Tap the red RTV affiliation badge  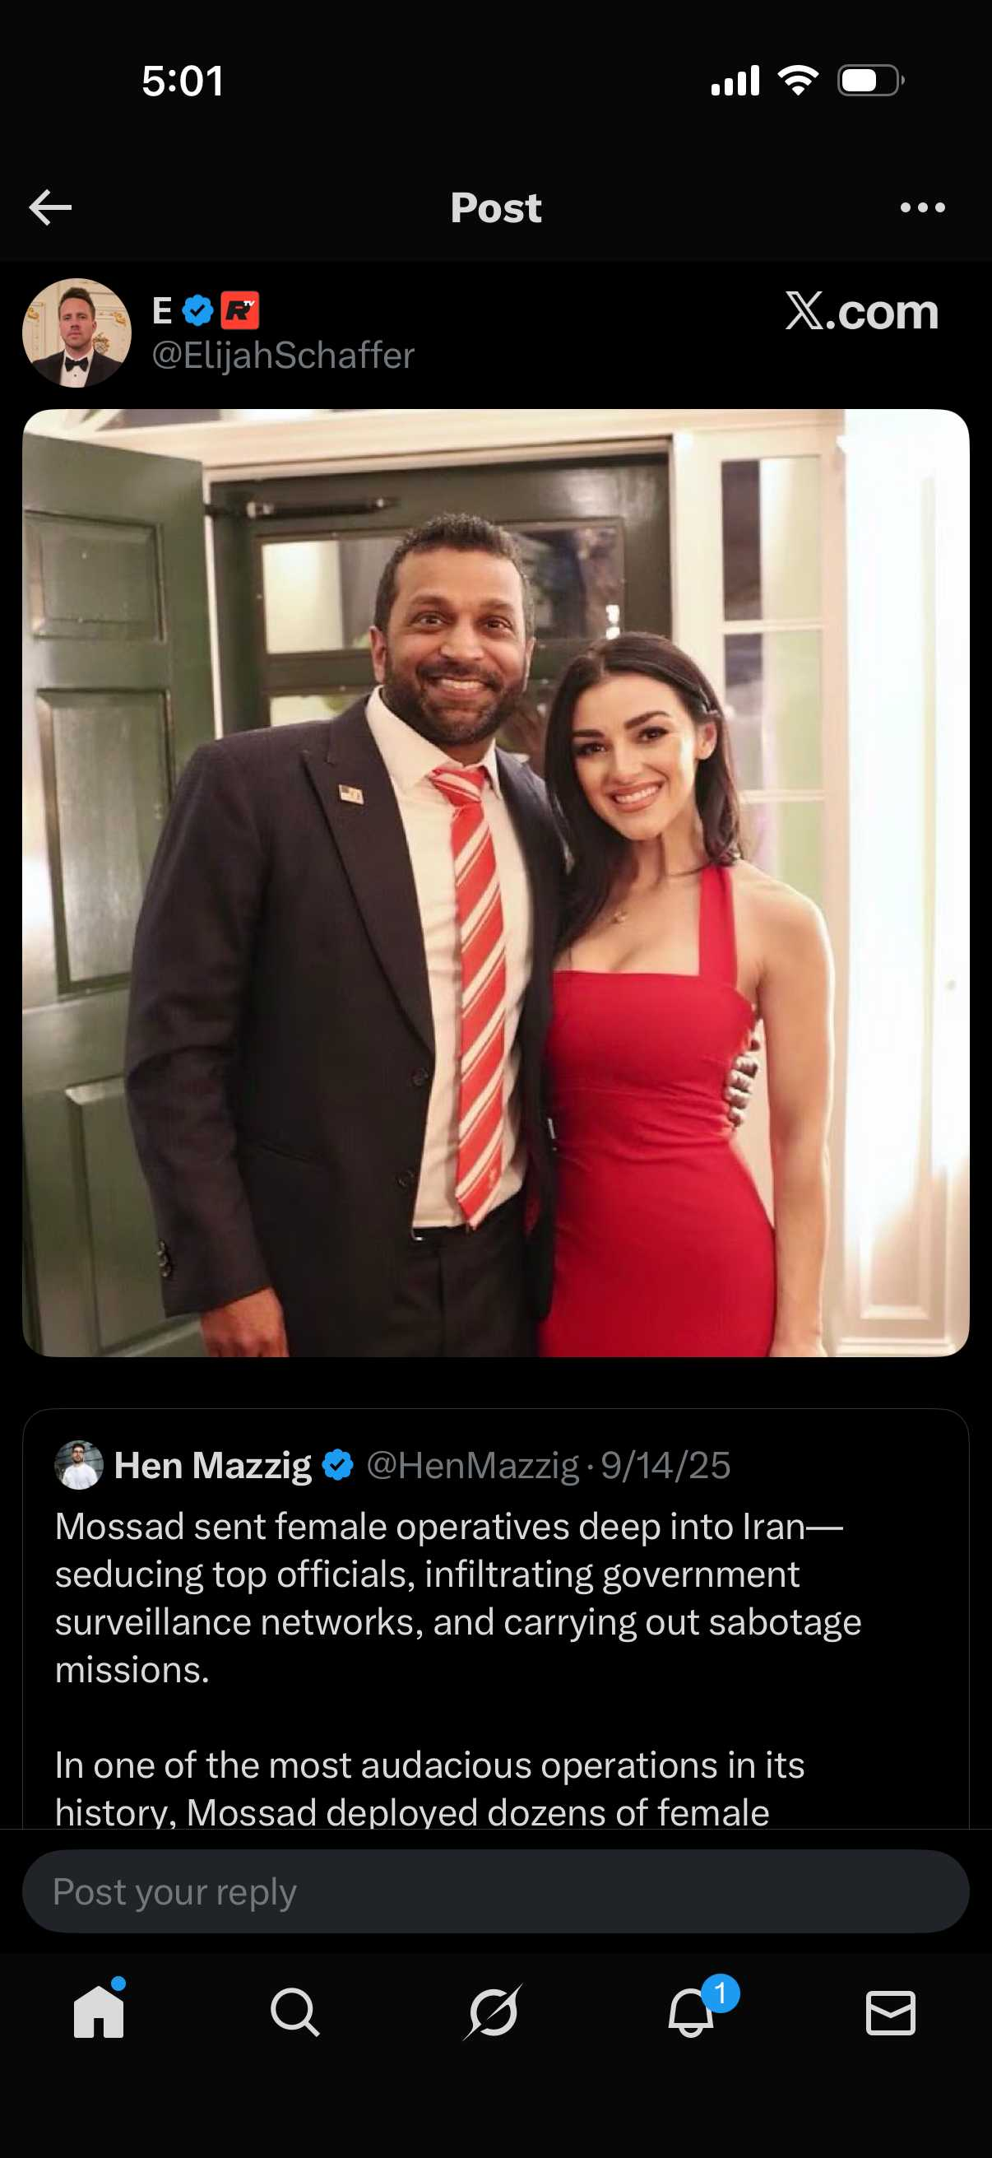pos(240,311)
